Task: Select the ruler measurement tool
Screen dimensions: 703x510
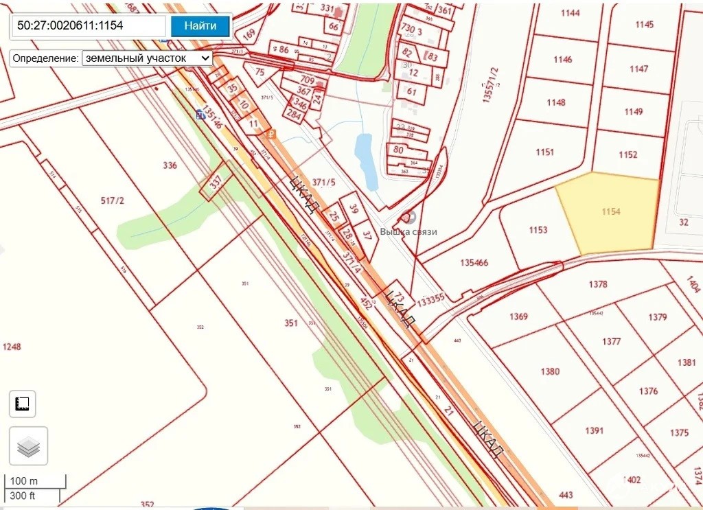Action: (23, 404)
